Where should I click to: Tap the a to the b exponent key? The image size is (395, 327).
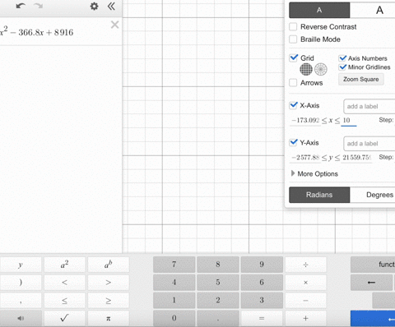pos(109,265)
